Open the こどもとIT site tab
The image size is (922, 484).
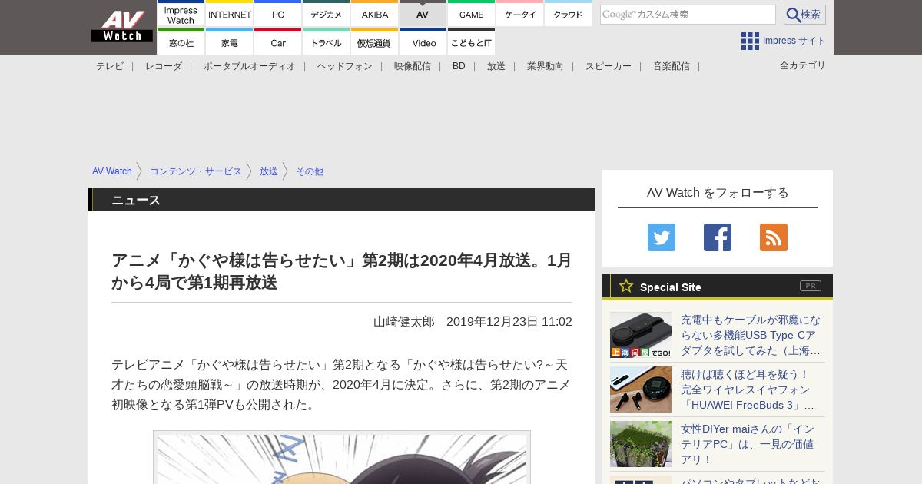point(471,42)
